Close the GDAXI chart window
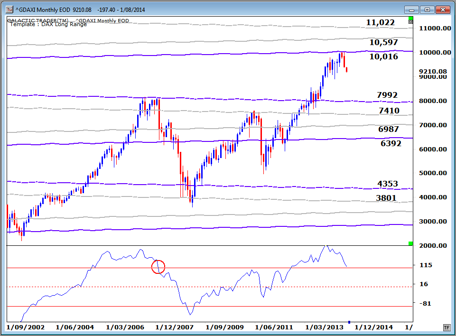Screen dimensions: 456x336 [443, 9]
